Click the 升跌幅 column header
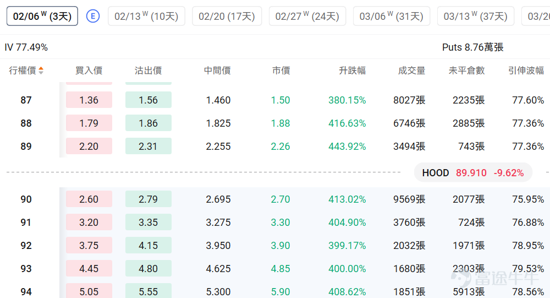 pyautogui.click(x=352, y=71)
